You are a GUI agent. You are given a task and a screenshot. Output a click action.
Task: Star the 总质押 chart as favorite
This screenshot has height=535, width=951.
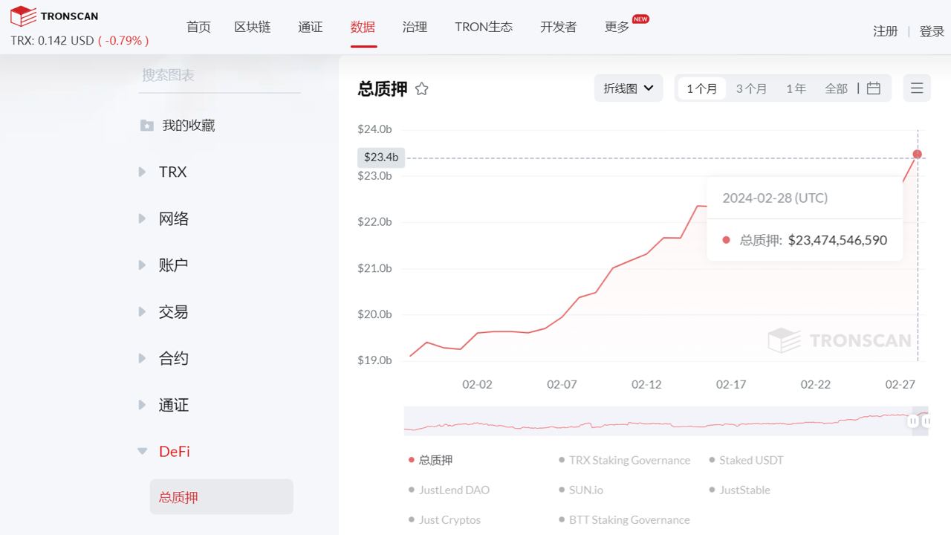click(422, 89)
